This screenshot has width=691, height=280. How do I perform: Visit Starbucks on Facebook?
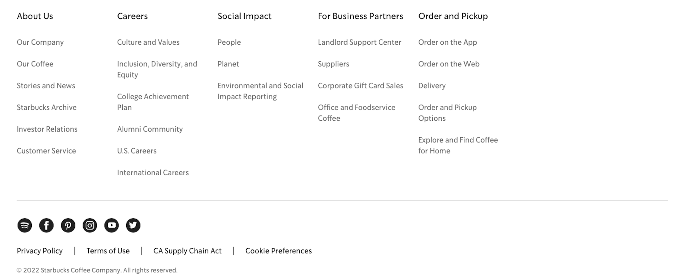(47, 225)
